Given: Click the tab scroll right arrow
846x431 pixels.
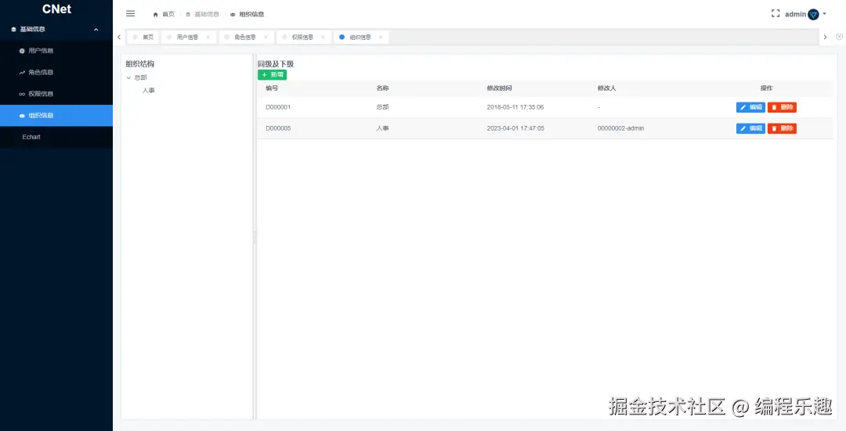Looking at the screenshot, I should tap(825, 38).
